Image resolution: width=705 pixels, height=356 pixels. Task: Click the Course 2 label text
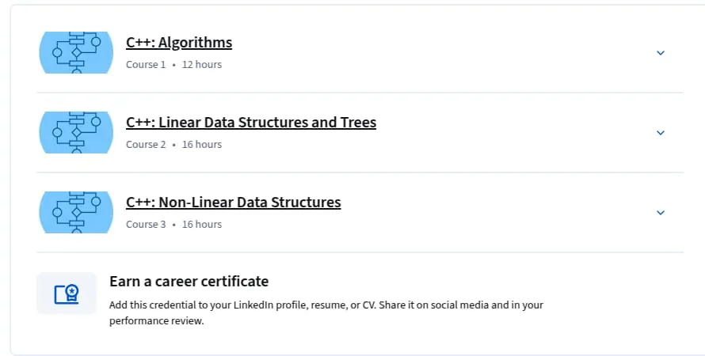pos(146,145)
